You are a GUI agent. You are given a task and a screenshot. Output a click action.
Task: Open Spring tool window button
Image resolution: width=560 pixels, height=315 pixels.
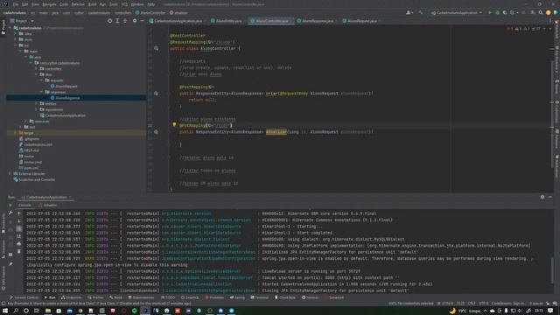(x=237, y=297)
